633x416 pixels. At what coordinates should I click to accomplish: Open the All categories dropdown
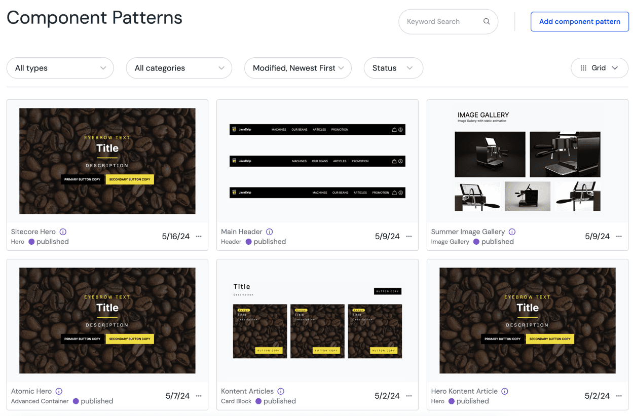[x=178, y=68]
